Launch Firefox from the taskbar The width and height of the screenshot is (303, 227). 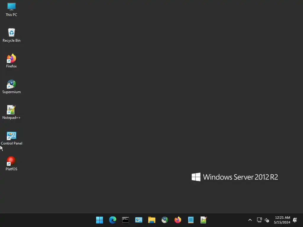(x=178, y=220)
